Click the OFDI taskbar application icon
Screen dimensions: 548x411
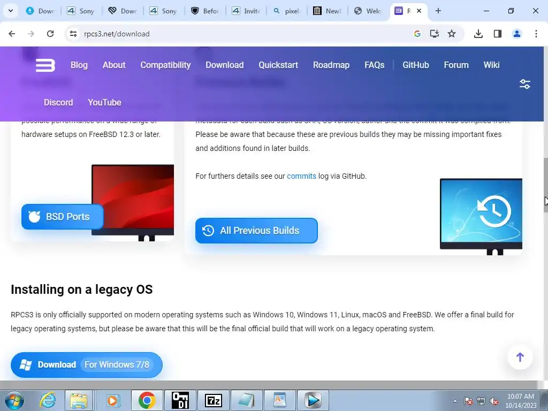pos(180,400)
